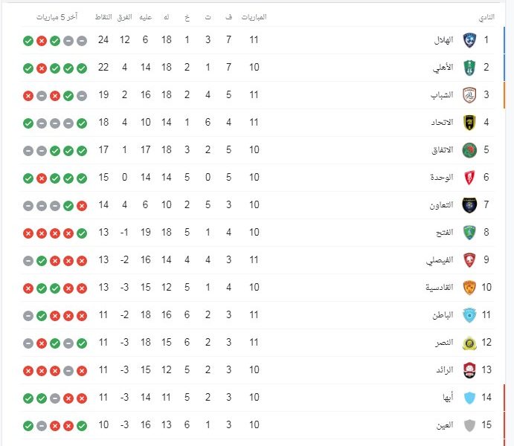Click the Al-Ettifaq crest in row 5
Screen dimensions: 514x446
(x=469, y=150)
